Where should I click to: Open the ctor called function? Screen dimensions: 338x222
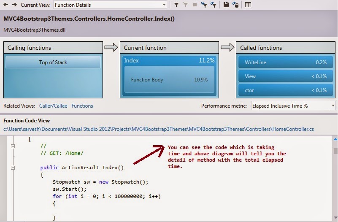[286, 90]
